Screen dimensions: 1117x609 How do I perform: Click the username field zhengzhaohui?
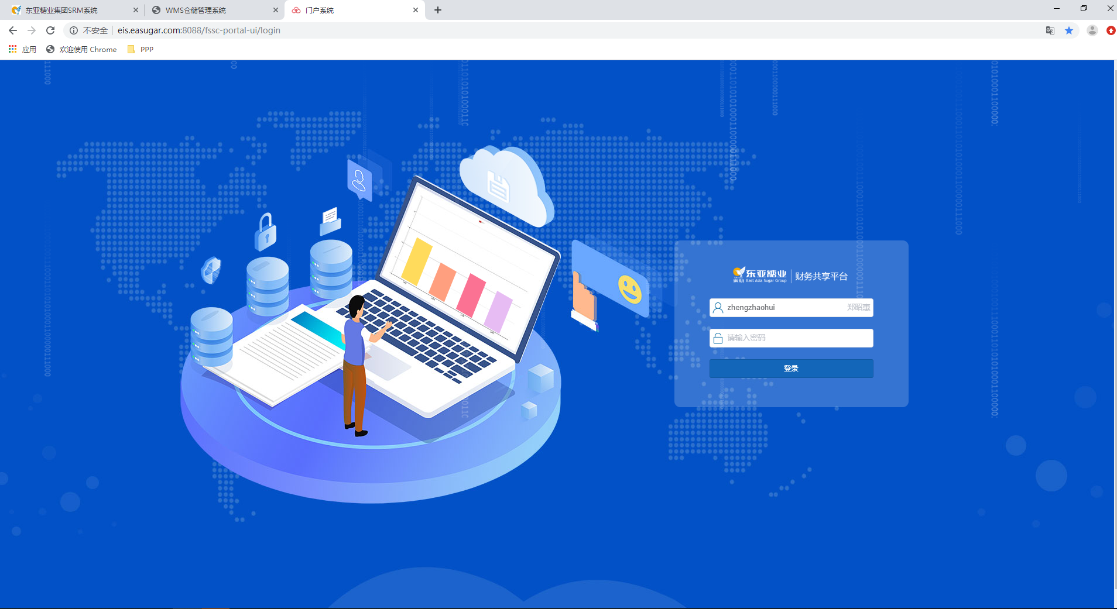click(x=791, y=308)
